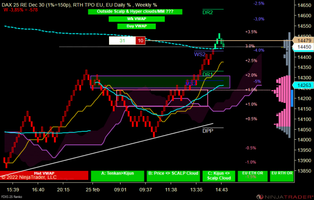Click the '09:37' time axis label
314x200 pixels.
pos(146,189)
